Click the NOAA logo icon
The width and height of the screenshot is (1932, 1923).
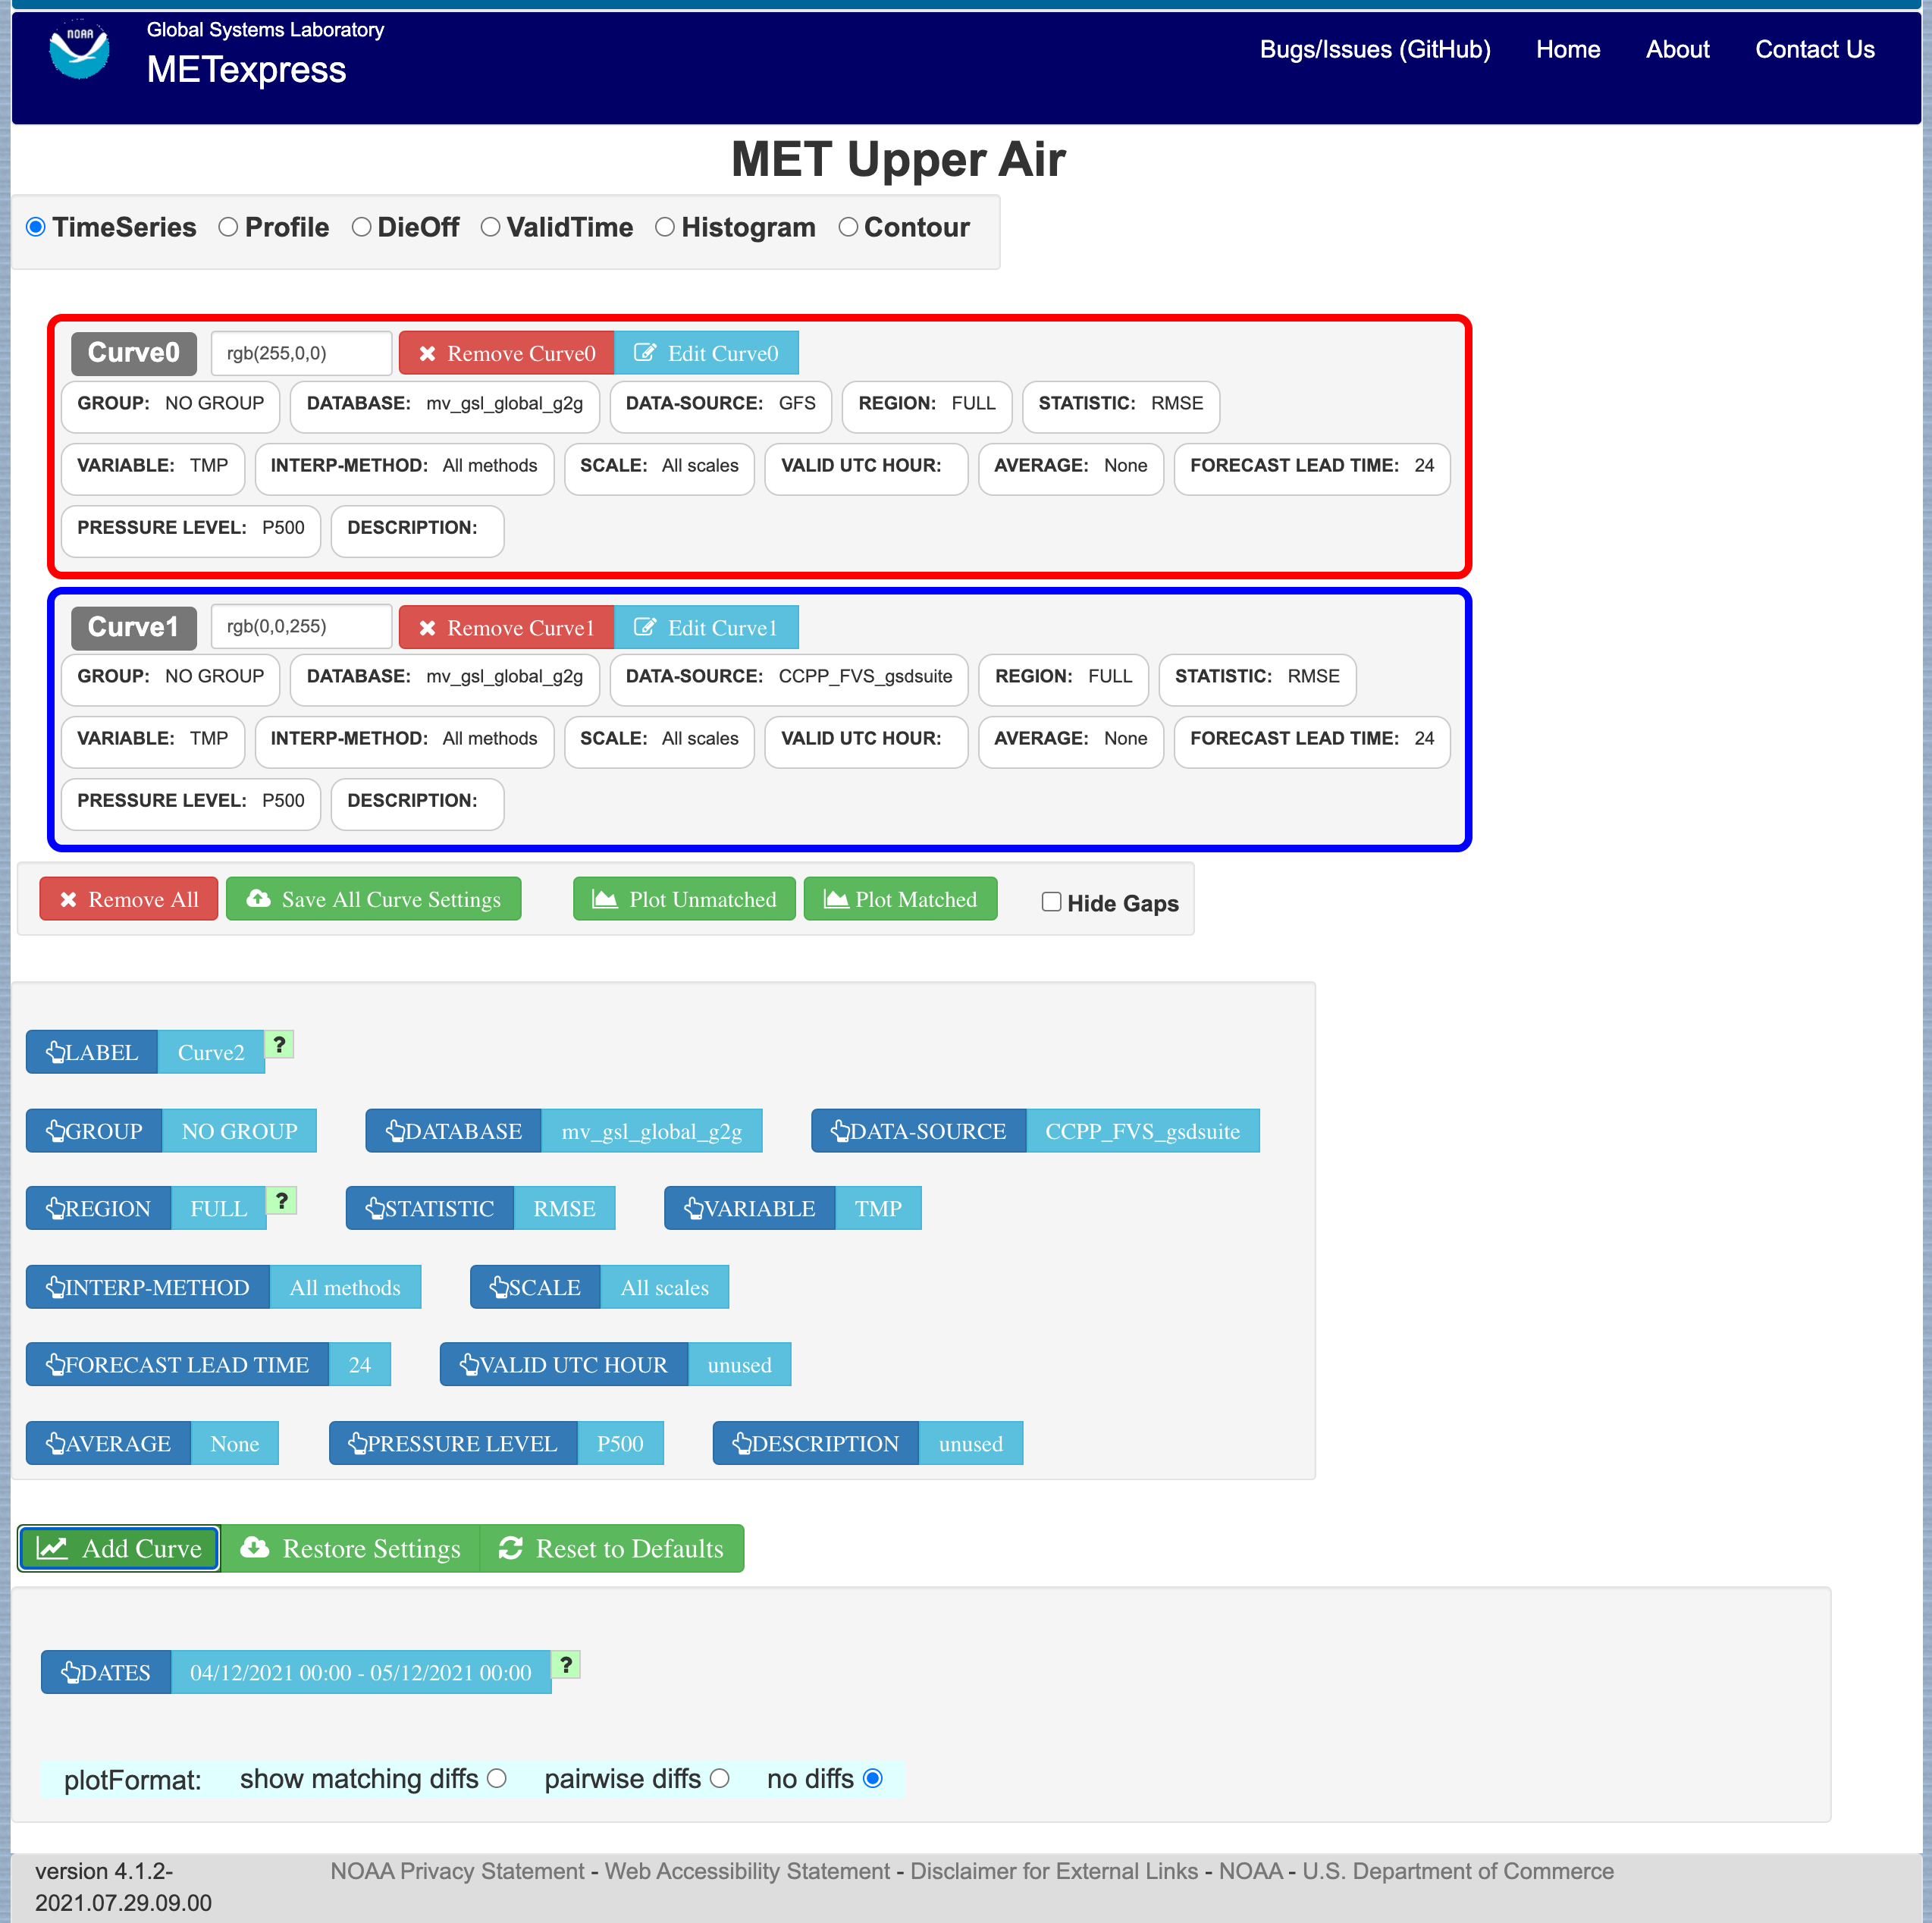[79, 51]
